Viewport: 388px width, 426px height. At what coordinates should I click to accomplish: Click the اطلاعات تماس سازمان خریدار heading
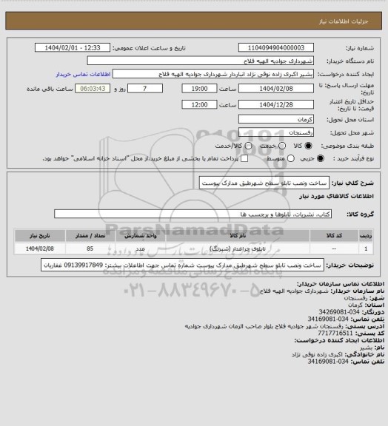(341, 284)
